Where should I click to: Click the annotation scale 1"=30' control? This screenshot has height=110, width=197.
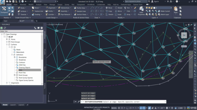pyautogui.click(x=161, y=108)
